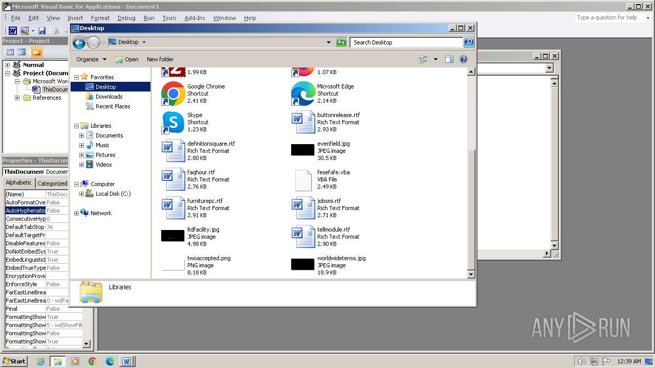Select the Google Chrome shortcut file
The image size is (655, 368).
point(193,94)
